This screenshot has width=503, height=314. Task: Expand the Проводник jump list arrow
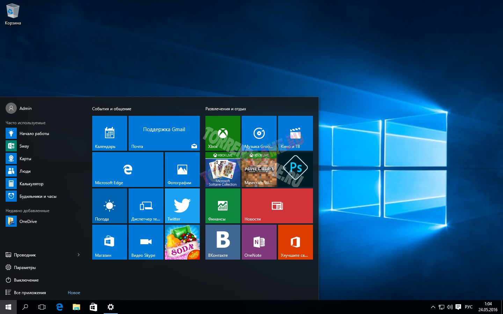(79, 255)
